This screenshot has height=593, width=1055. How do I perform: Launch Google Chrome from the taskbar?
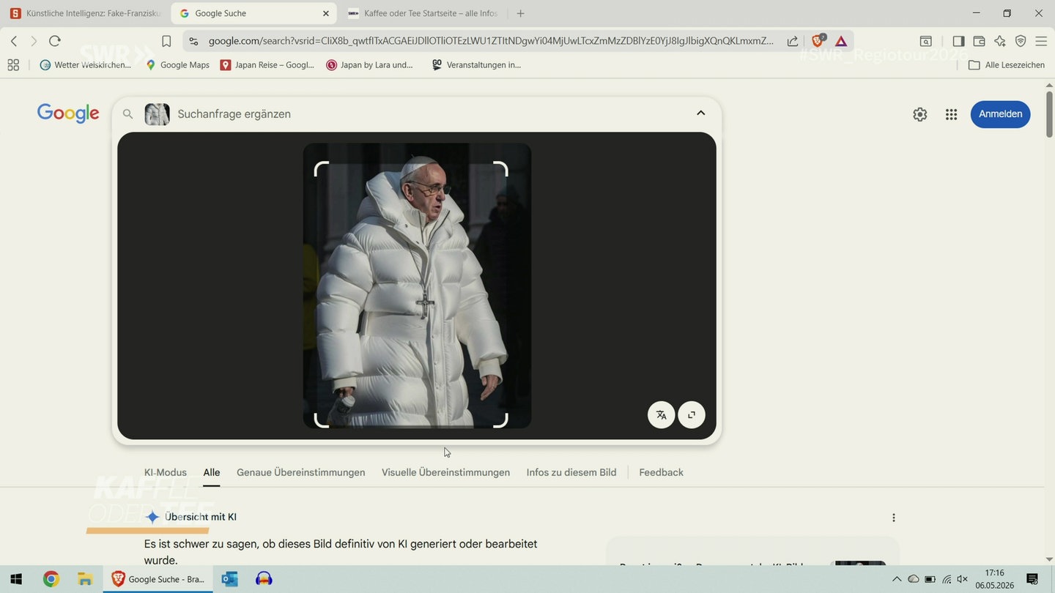pyautogui.click(x=51, y=579)
